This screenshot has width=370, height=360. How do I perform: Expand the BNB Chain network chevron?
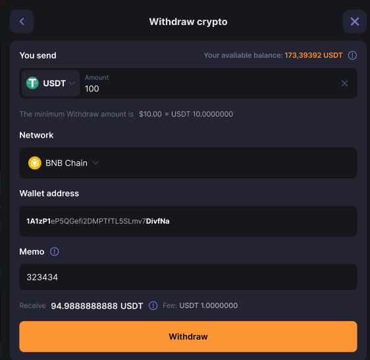pyautogui.click(x=95, y=163)
